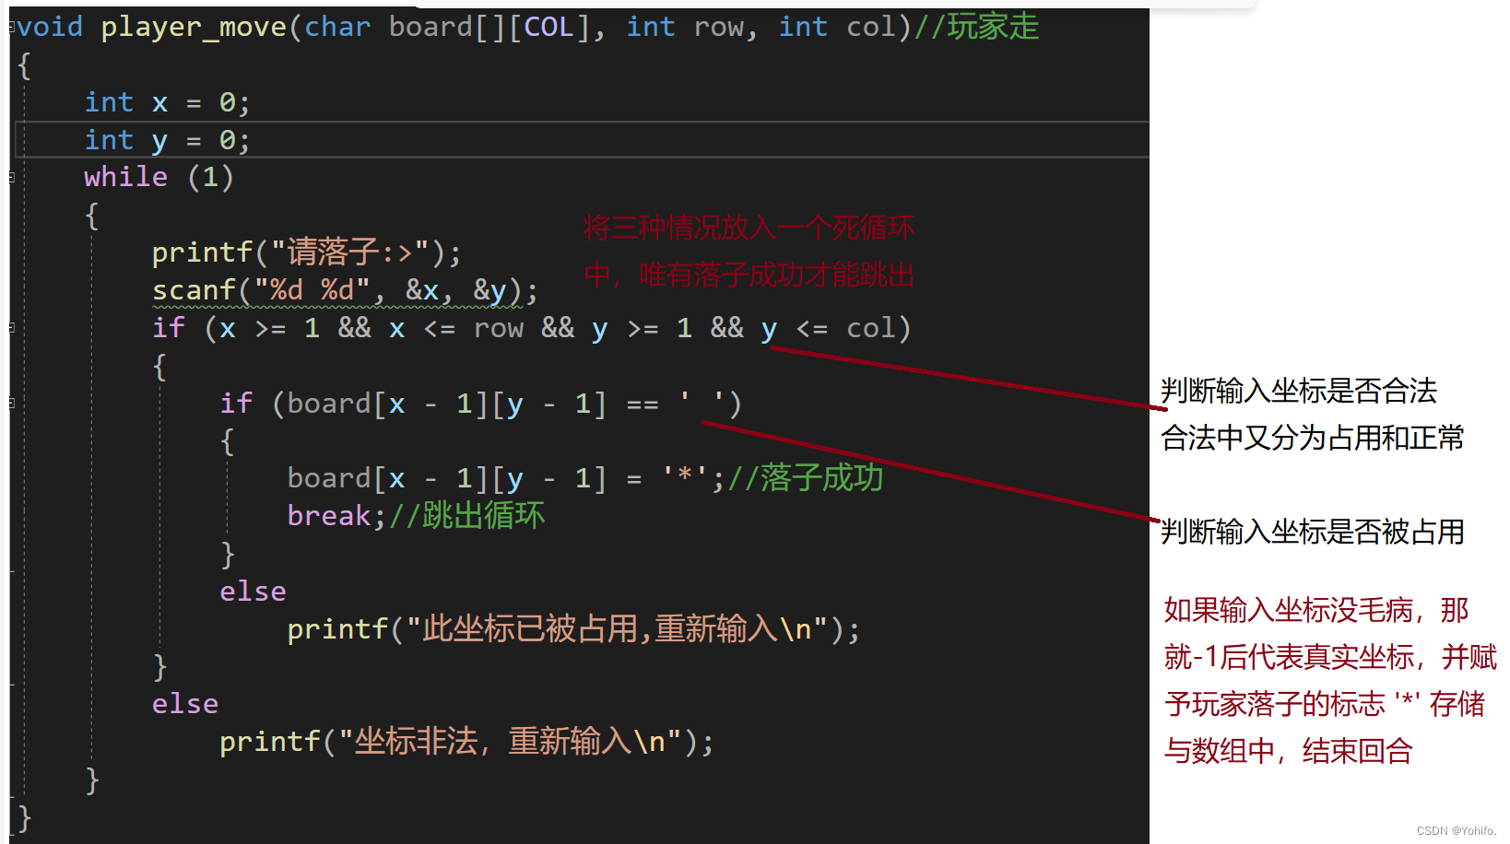Click the 'char board[][COL]' parameter
Viewport: 1510px width, 844px height.
tap(447, 27)
